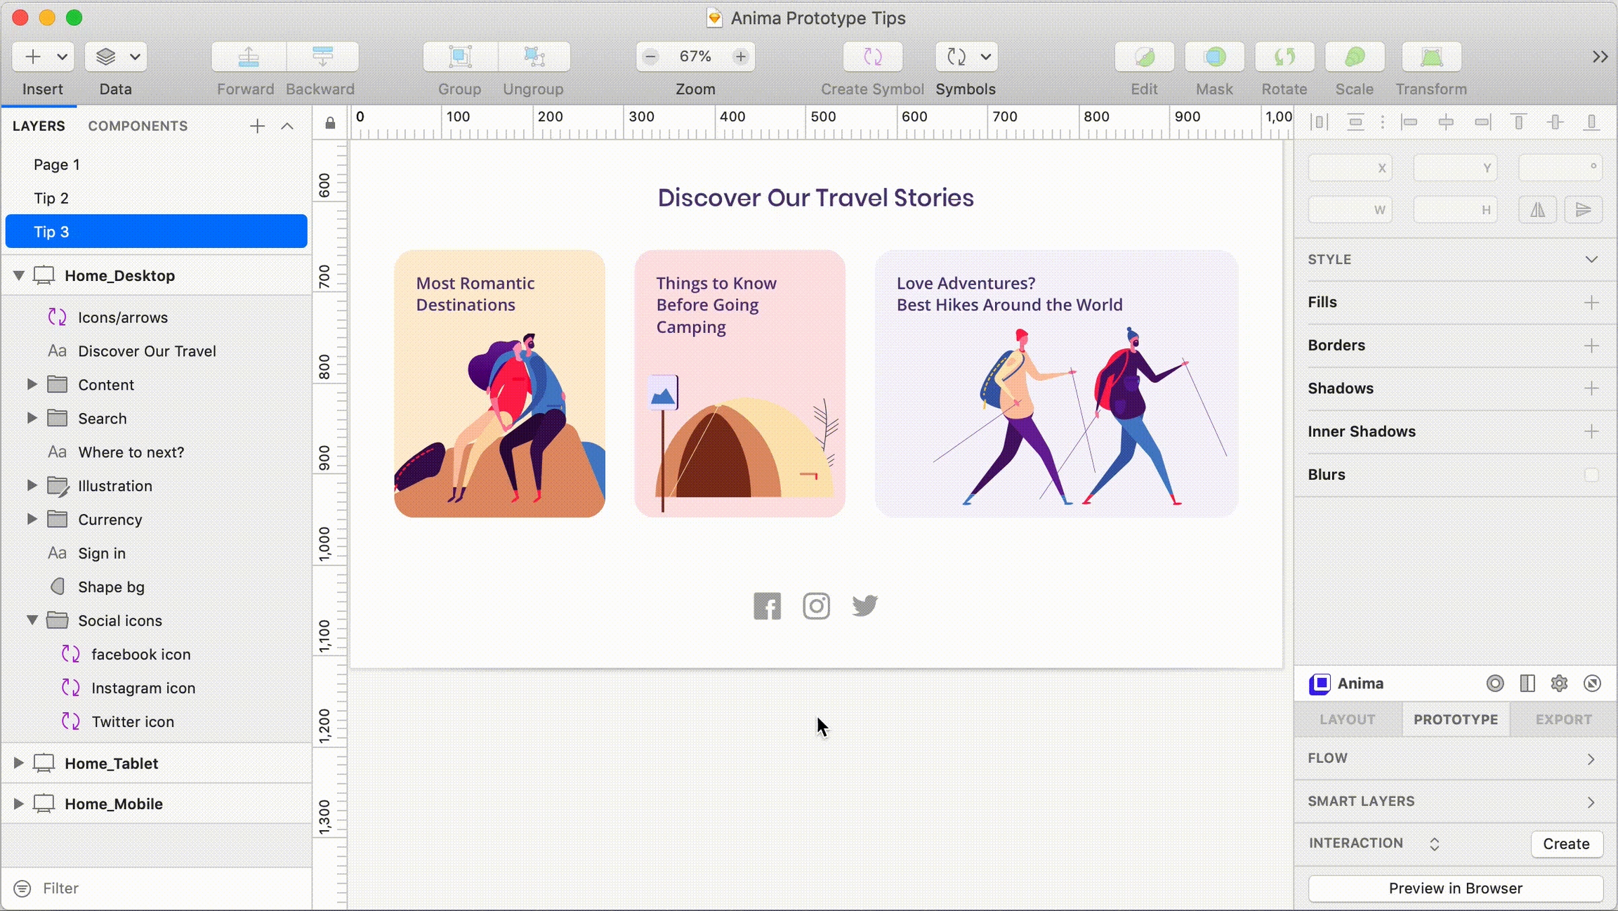This screenshot has height=911, width=1618.
Task: Expand the Home_Tablet artboard
Action: [x=18, y=763]
